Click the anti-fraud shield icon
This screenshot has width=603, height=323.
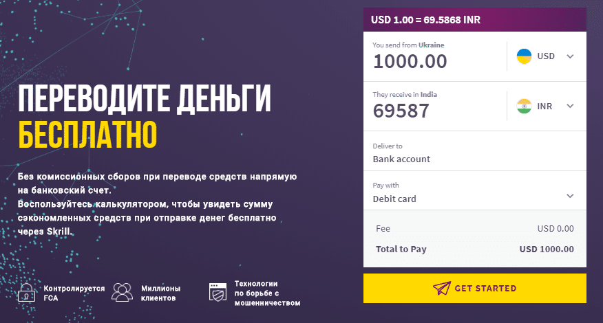[x=218, y=293]
